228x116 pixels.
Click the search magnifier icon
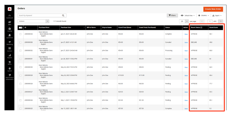[63, 15]
